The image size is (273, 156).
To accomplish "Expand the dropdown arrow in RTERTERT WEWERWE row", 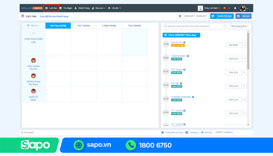I will click(244, 100).
